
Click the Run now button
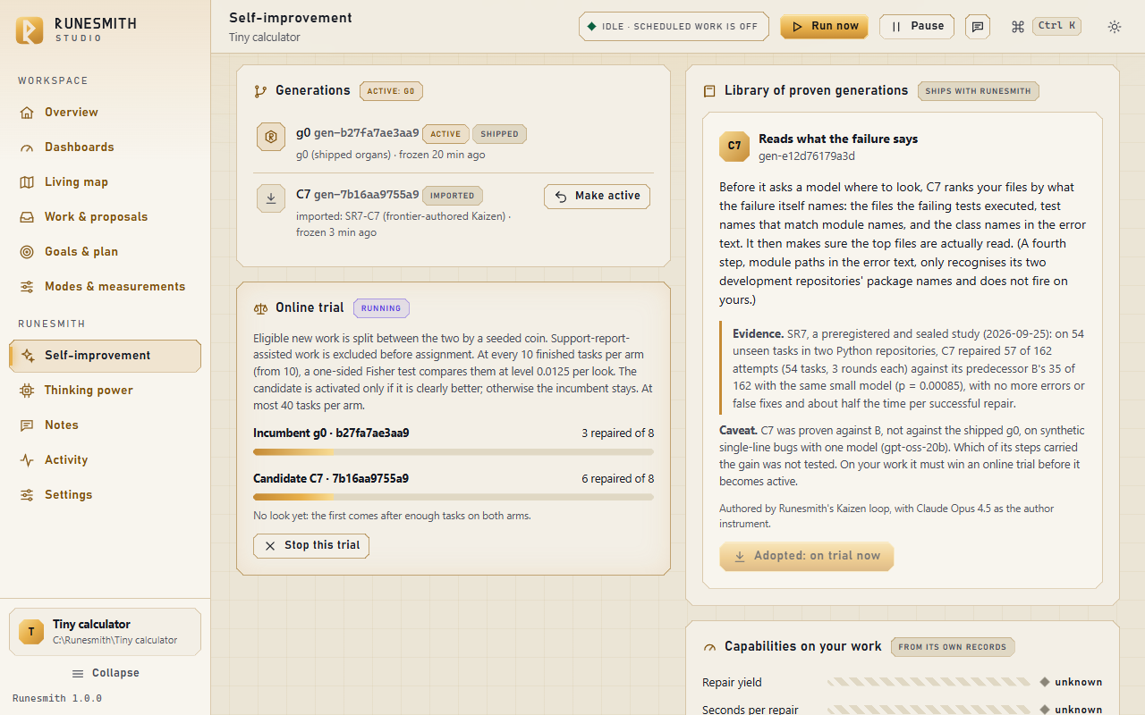(x=825, y=27)
